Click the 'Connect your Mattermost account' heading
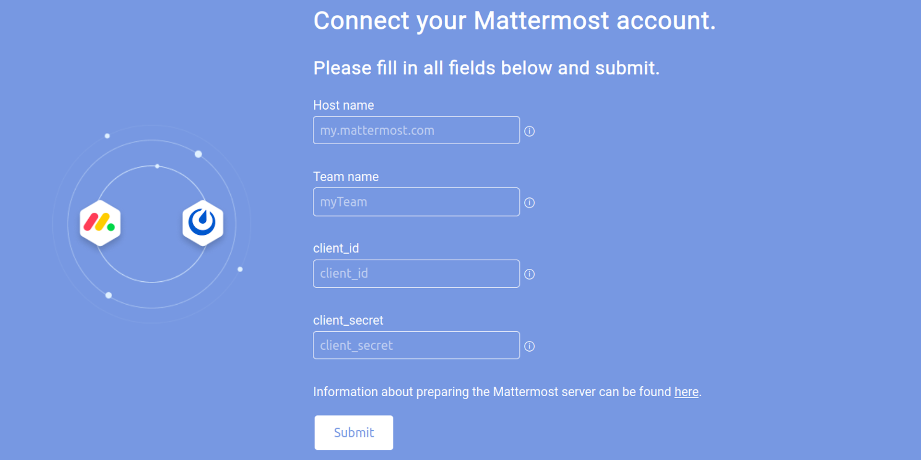The height and width of the screenshot is (460, 921). [514, 21]
